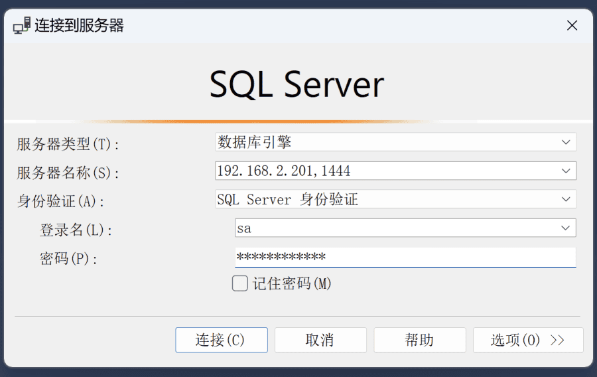Enable the 记住密码(M) checkbox
597x377 pixels.
pos(240,283)
